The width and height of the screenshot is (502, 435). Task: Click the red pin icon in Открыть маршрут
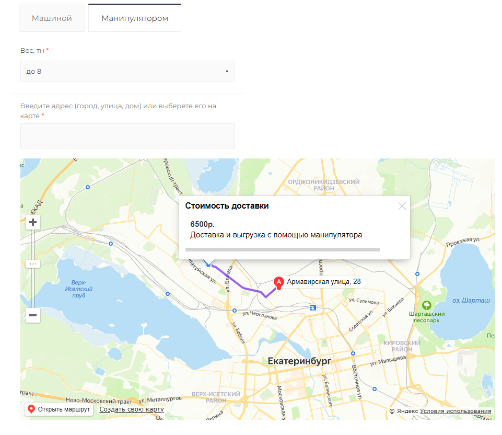pos(31,409)
